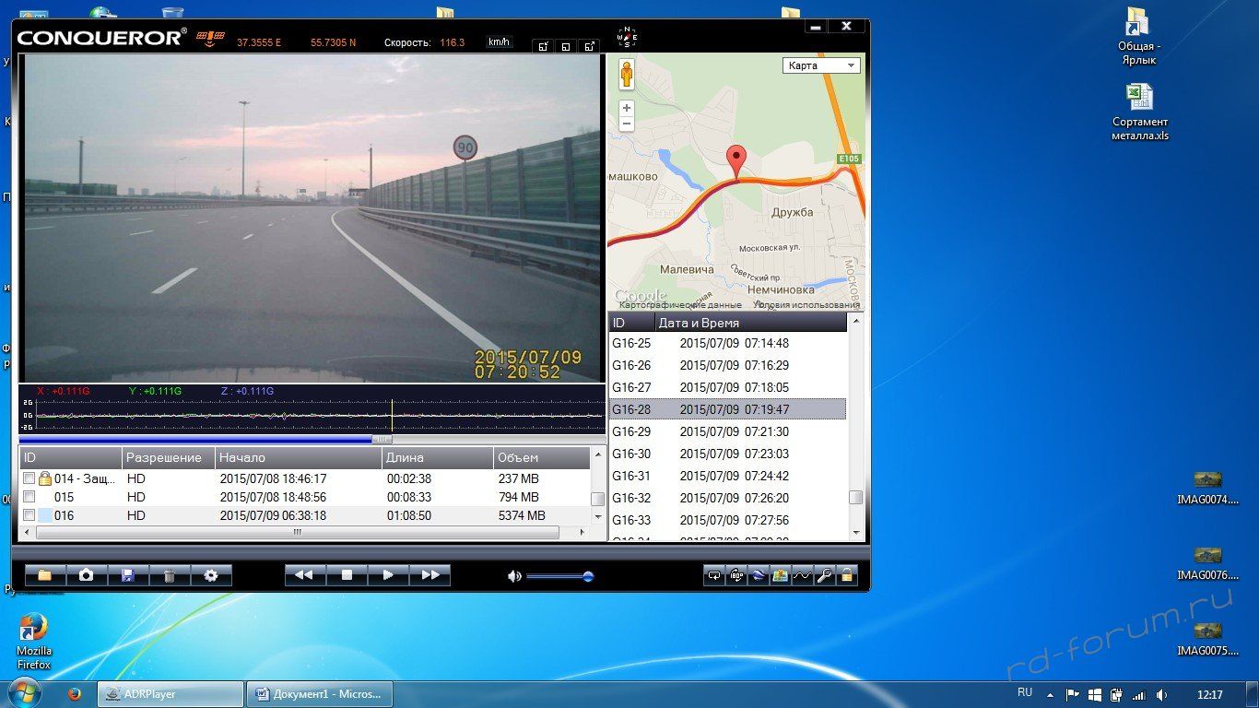Select the IMAG0074 desktop thumbnail
The width and height of the screenshot is (1259, 708).
click(1207, 489)
